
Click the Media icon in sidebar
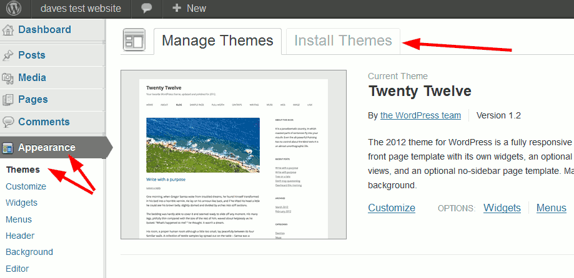pos(8,78)
